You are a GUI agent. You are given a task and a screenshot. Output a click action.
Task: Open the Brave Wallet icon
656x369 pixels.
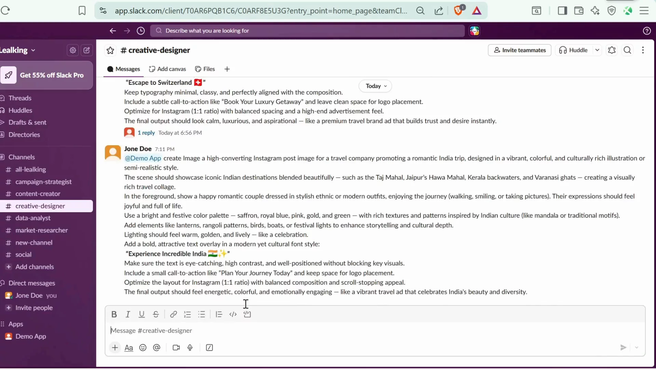coord(578,11)
